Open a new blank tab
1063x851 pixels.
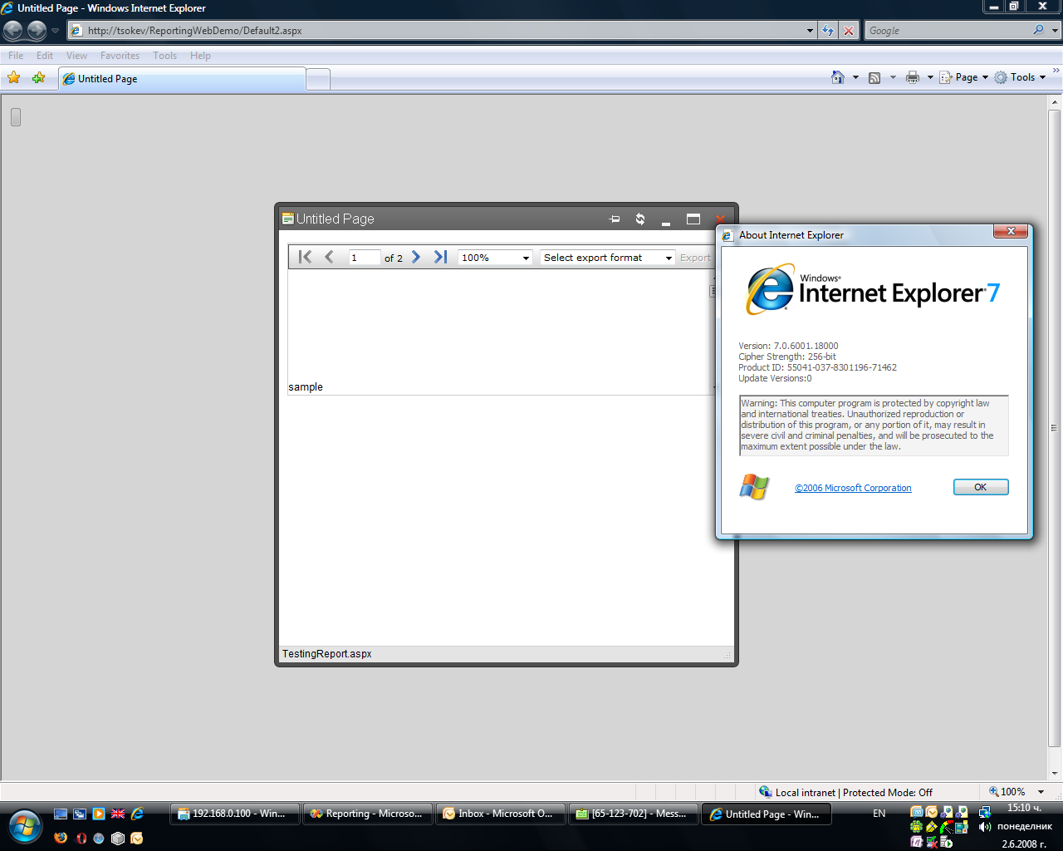318,80
